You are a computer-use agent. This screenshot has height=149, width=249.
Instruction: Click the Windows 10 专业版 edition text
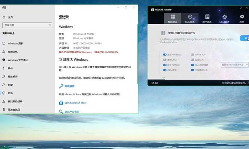pos(83,34)
